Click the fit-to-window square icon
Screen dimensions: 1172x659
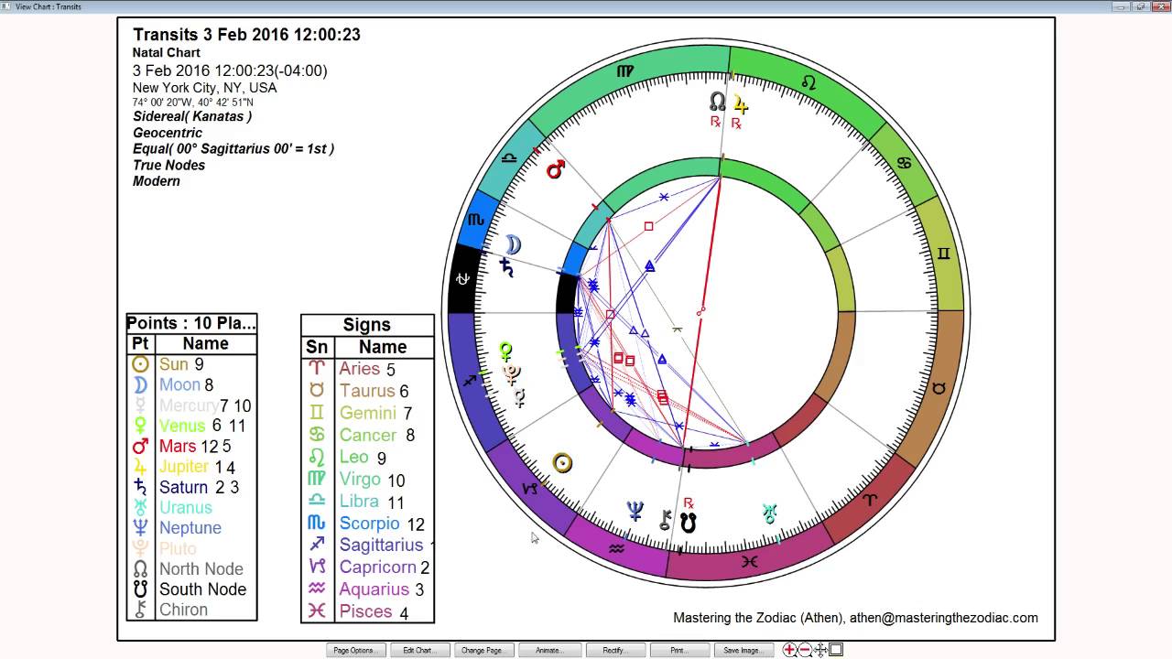point(836,650)
